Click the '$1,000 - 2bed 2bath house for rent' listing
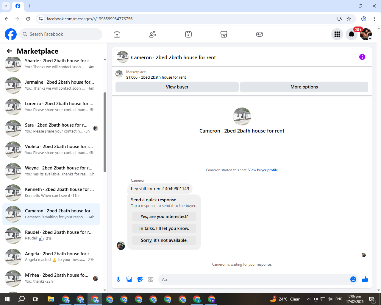This screenshot has height=305, width=381. coord(156,77)
